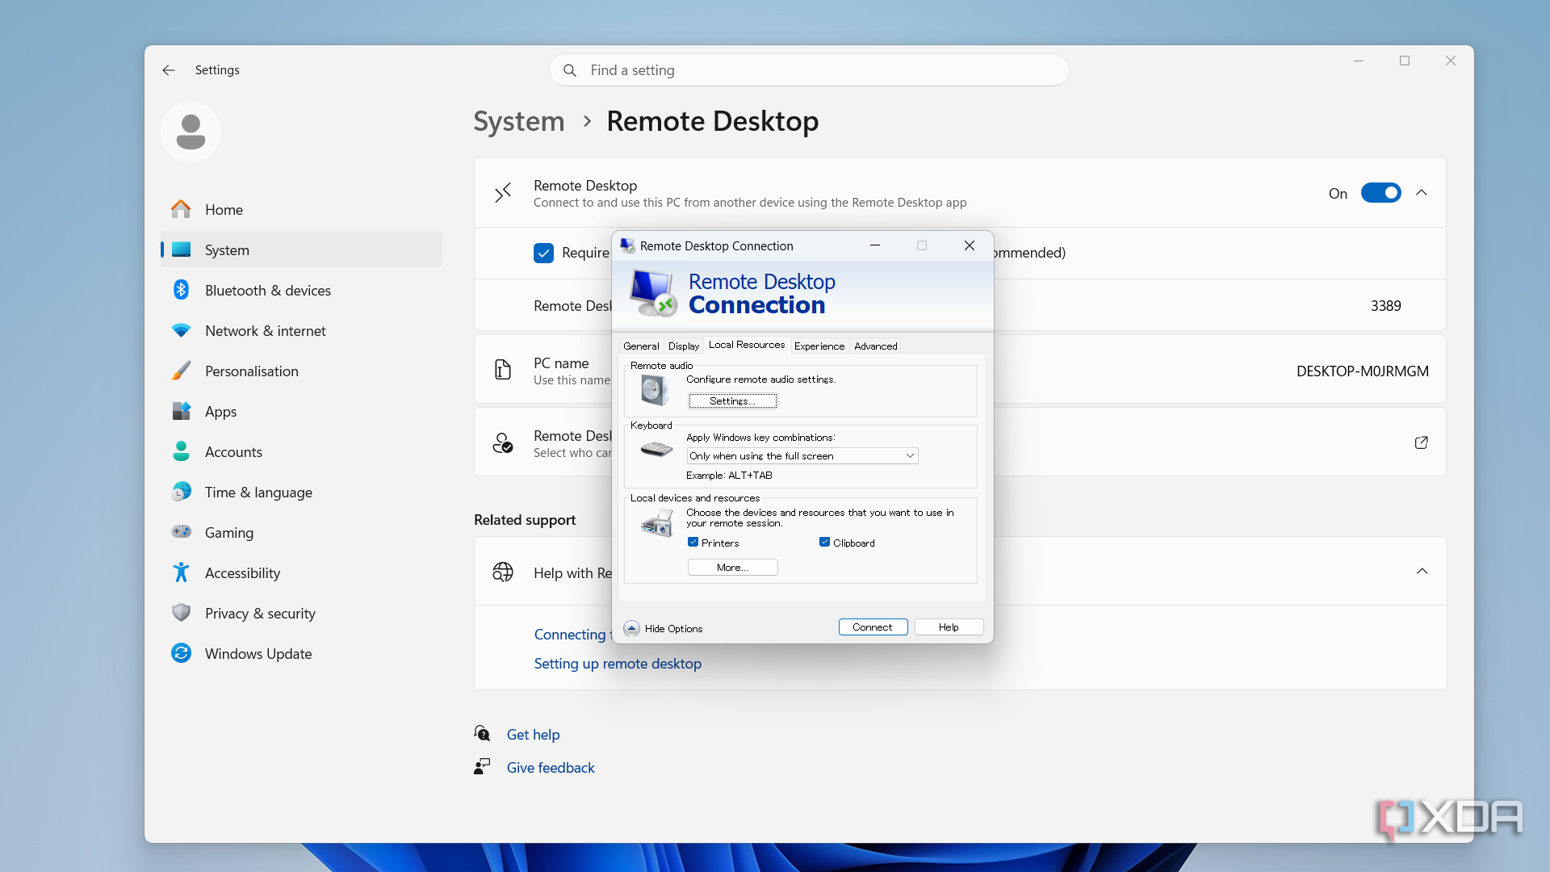
Task: Collapse the Remote Desktop section chevron
Action: 1422,193
